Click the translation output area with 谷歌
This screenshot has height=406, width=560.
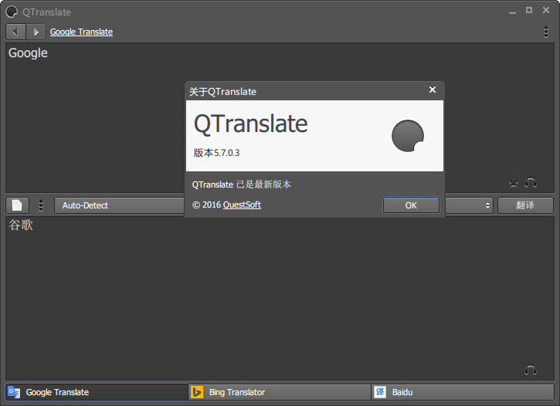point(280,298)
